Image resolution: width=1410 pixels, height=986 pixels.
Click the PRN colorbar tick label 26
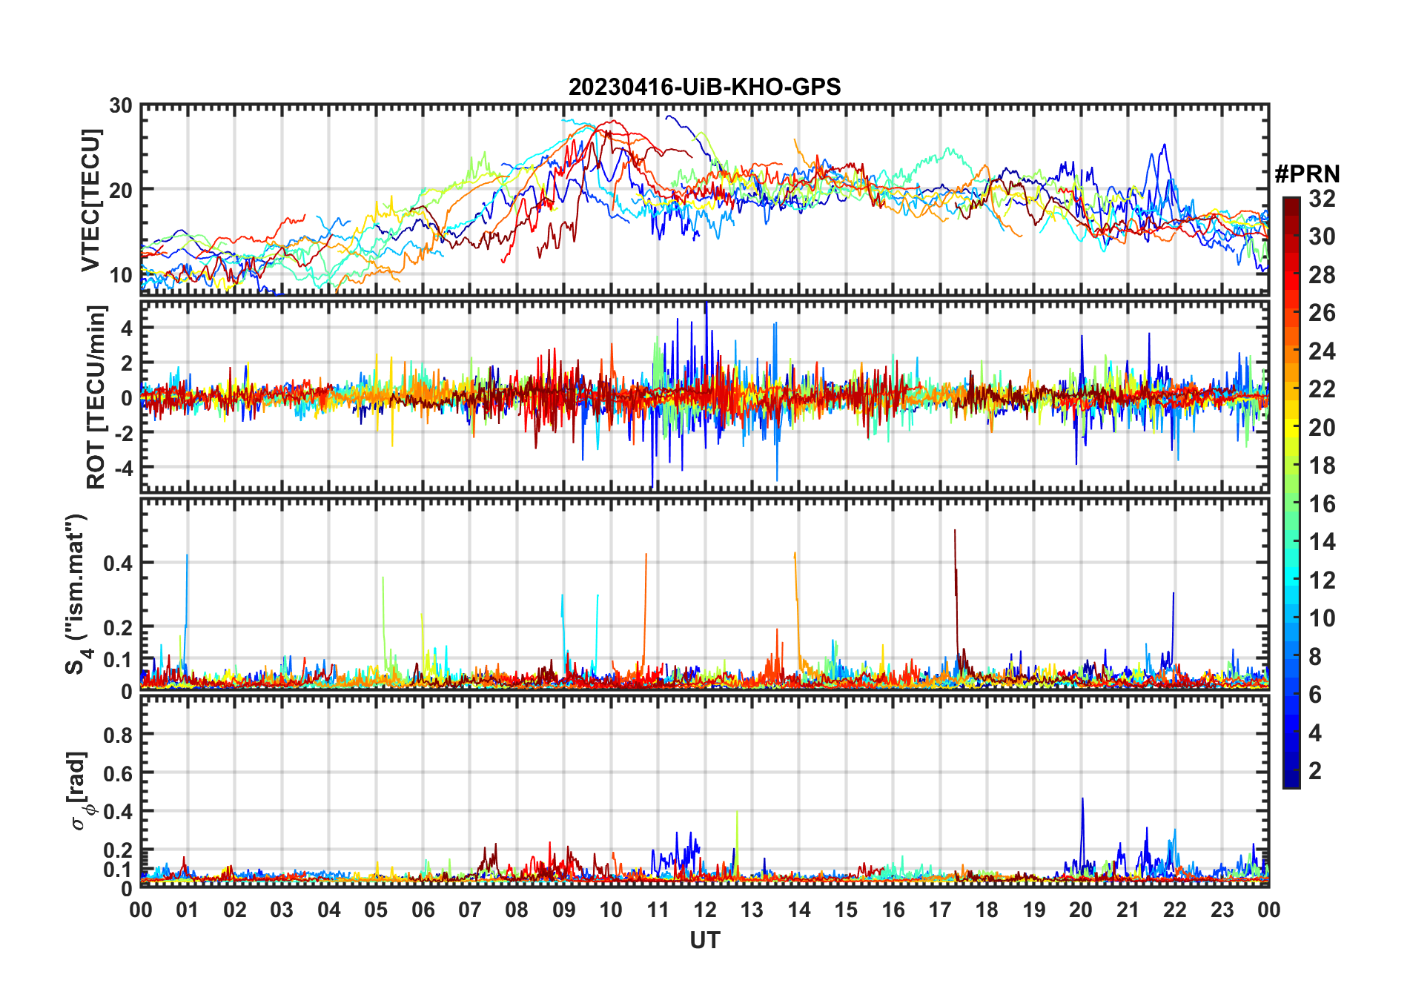click(1322, 313)
